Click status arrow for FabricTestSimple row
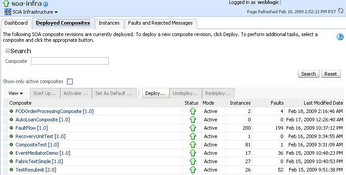 pos(193,161)
